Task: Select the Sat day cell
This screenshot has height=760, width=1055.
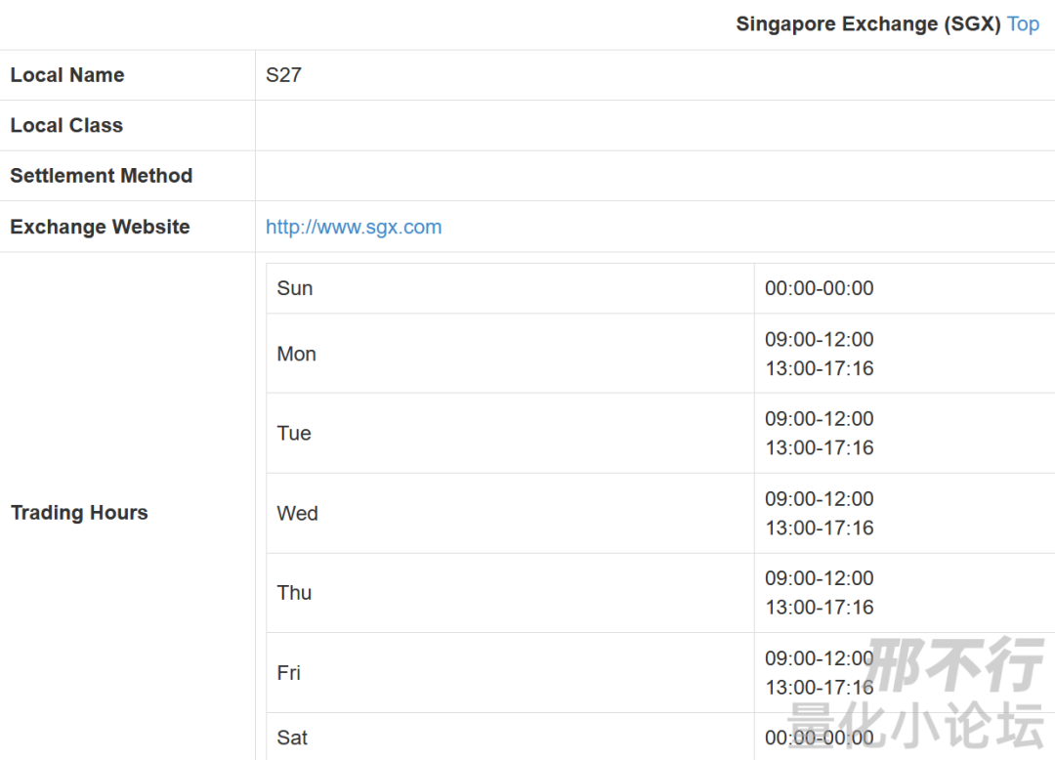Action: pos(510,738)
